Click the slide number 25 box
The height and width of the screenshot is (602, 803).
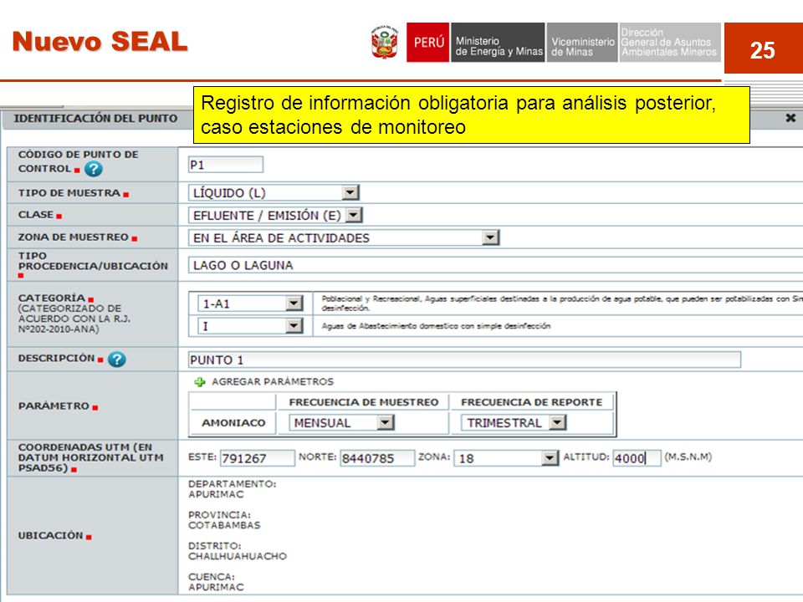tap(763, 48)
